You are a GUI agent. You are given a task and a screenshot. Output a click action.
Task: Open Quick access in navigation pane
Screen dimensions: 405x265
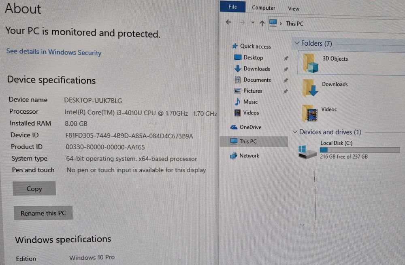tap(256, 47)
